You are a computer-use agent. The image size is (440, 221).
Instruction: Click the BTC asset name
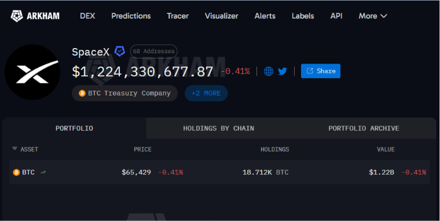coord(28,172)
